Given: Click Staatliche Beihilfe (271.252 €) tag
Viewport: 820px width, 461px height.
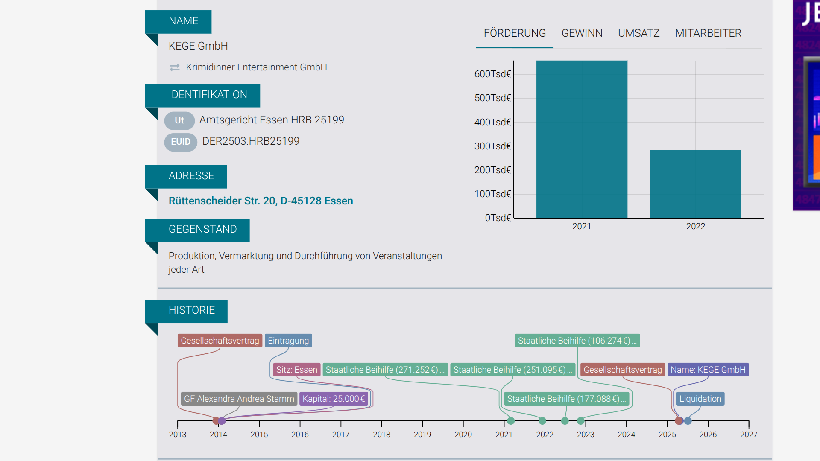Looking at the screenshot, I should click(385, 370).
